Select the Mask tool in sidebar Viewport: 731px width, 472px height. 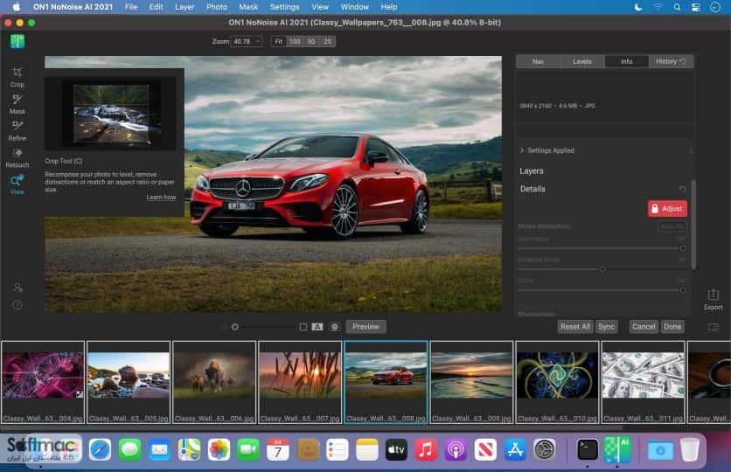[17, 104]
